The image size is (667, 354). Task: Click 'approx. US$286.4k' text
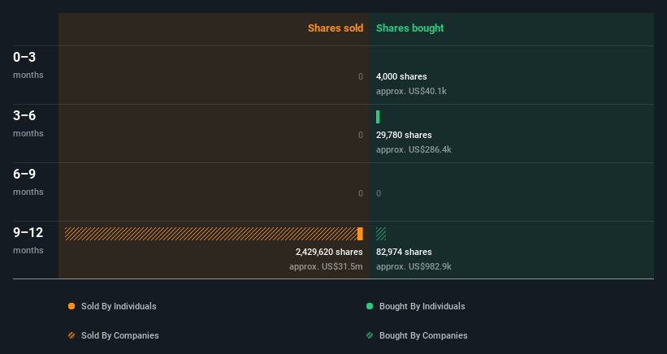click(414, 149)
